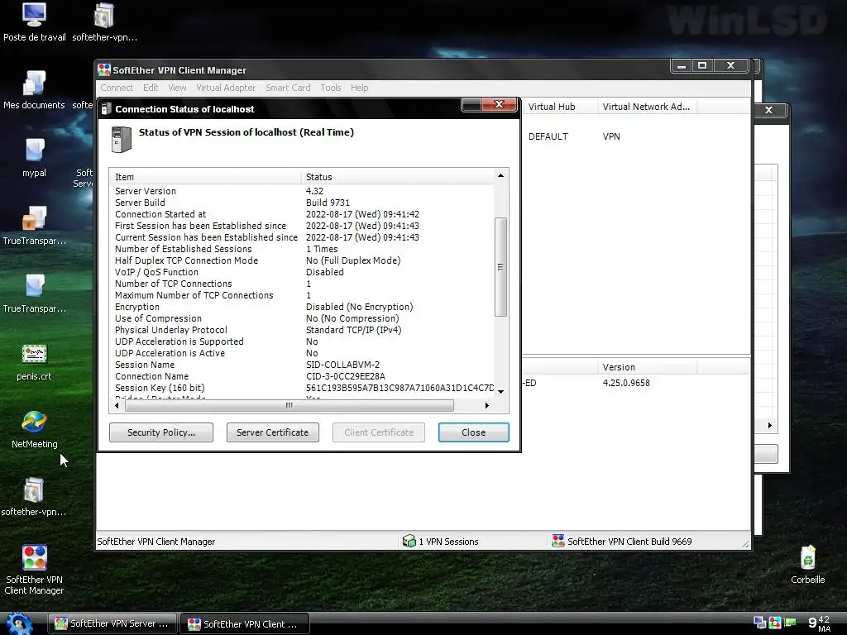Screen dimensions: 847x635
Task: Click the Client Certificate button
Action: coord(379,432)
